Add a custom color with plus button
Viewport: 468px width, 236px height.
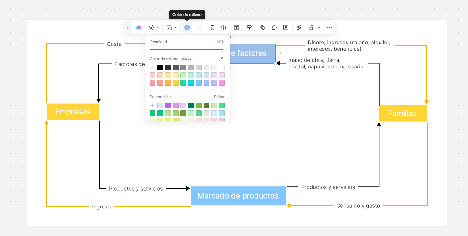click(153, 106)
